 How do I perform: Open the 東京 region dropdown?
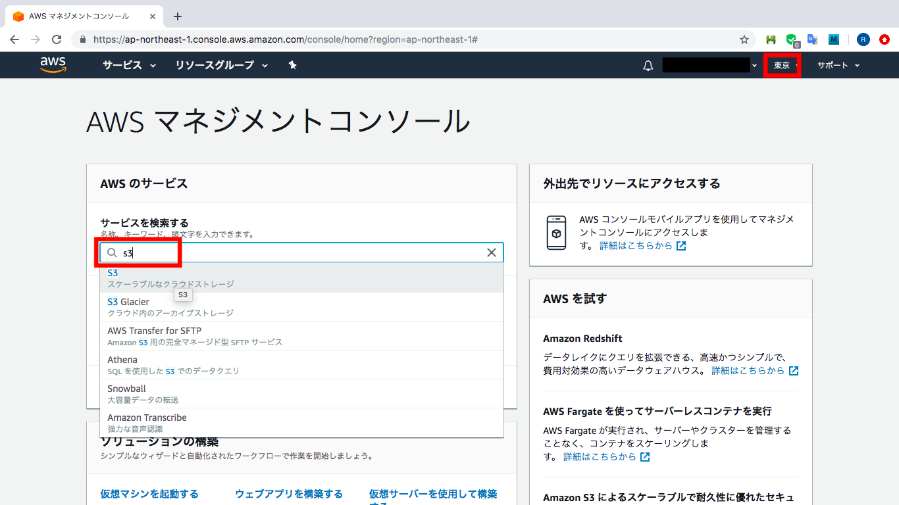782,65
